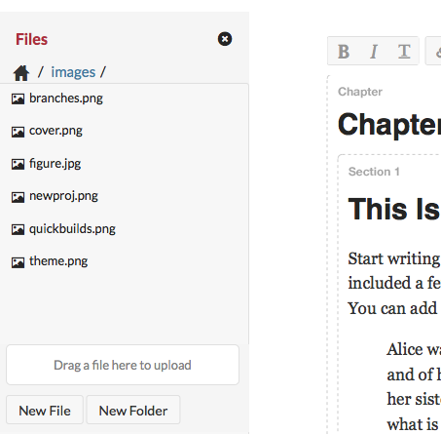441x434 pixels.
Task: Create a new file with New File
Action: point(45,411)
